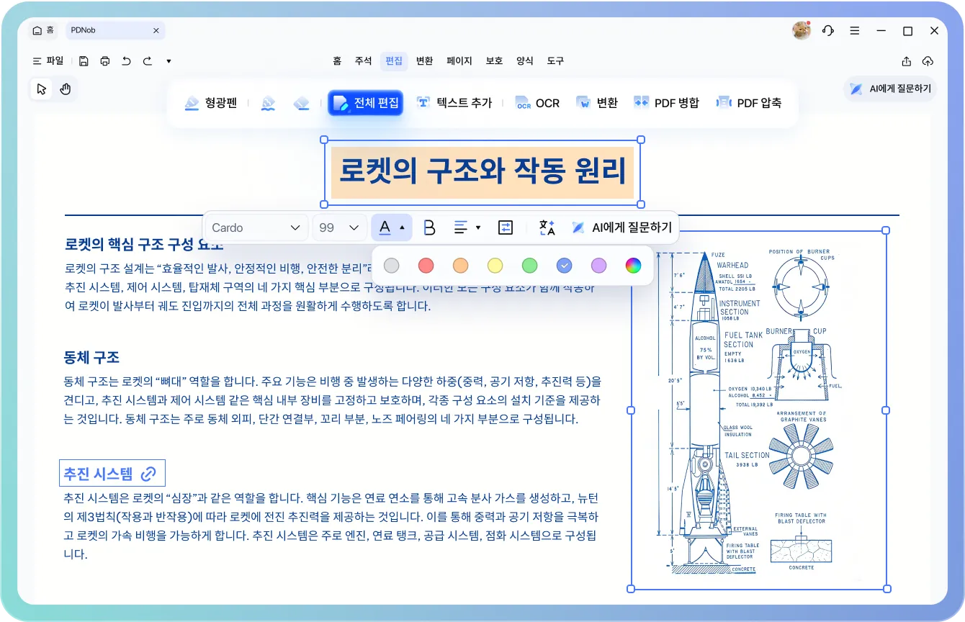Viewport: 965px width, 622px height.
Task: Click the 텍스트 추가 tool
Action: (454, 103)
